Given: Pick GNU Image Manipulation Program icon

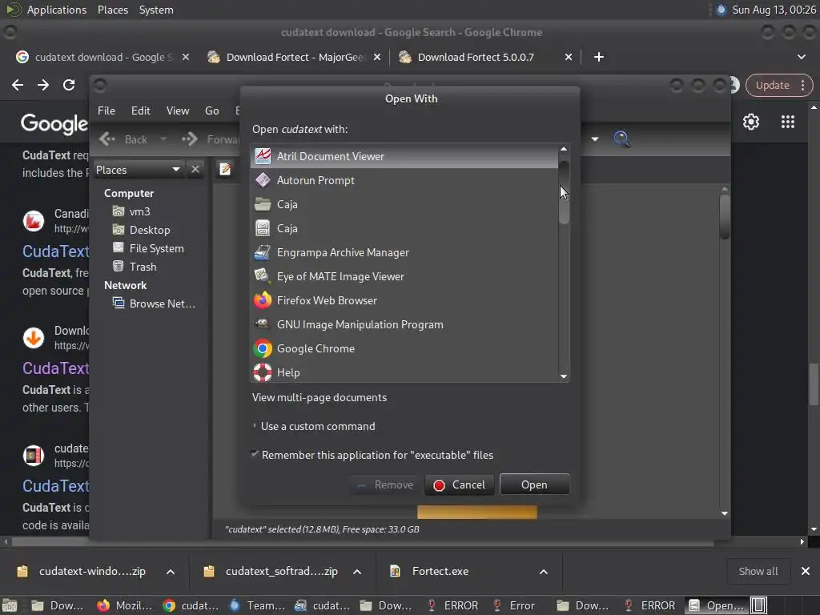Looking at the screenshot, I should (x=263, y=325).
